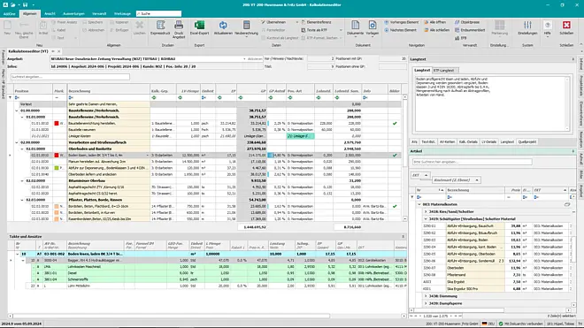The image size is (584, 328).
Task: Select the Quellprojekt tab
Action: pyautogui.click(x=527, y=141)
